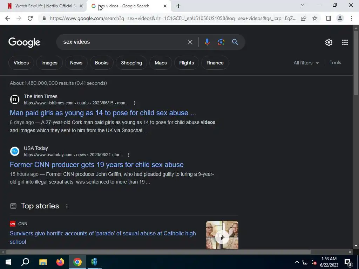Clear the search box with the X icon
The image size is (359, 269).
click(x=190, y=42)
